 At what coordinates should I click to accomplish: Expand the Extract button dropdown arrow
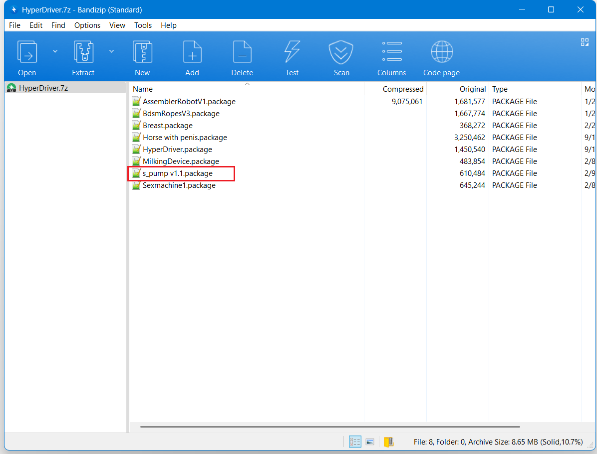[x=111, y=51]
